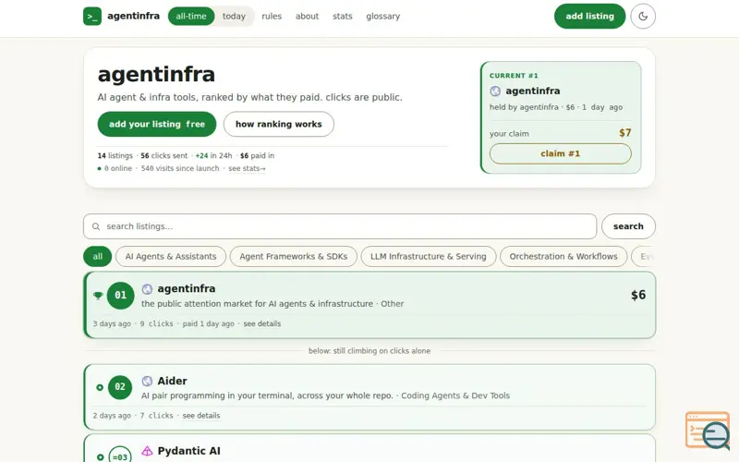Click globe icon in Current #1 card

[x=495, y=91]
